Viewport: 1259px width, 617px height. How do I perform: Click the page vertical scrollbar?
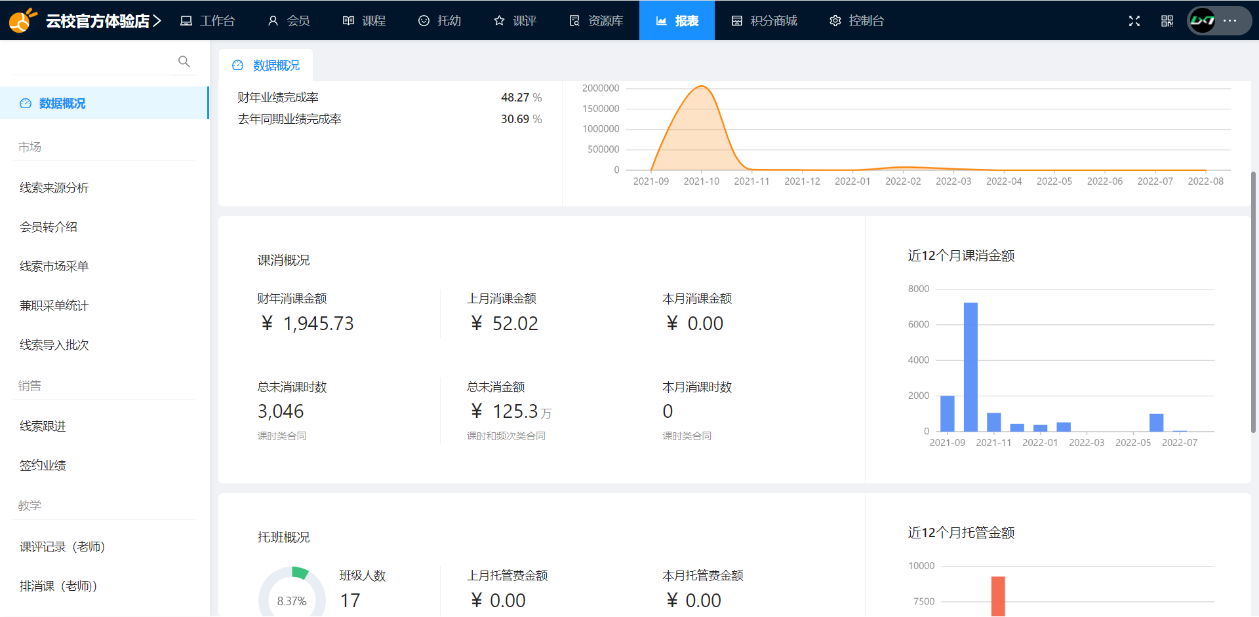pos(1254,301)
